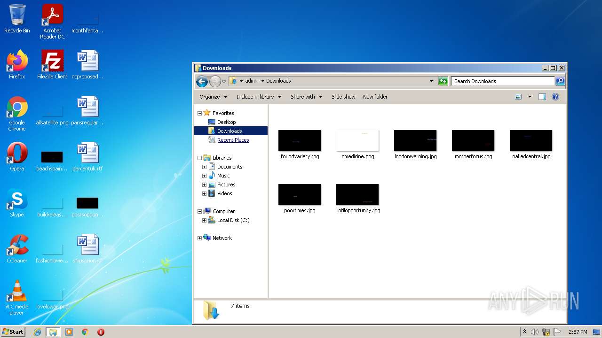Select shipsprior.rtf on the desktop
The width and height of the screenshot is (602, 338).
pyautogui.click(x=87, y=249)
